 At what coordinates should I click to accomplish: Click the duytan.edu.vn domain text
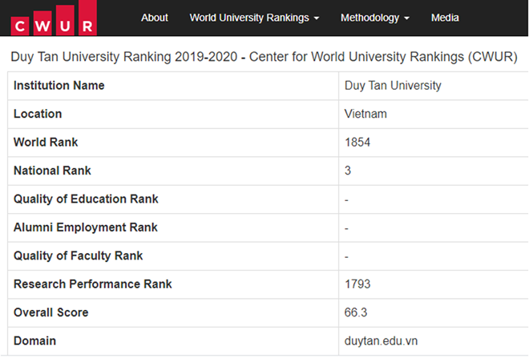click(x=381, y=341)
